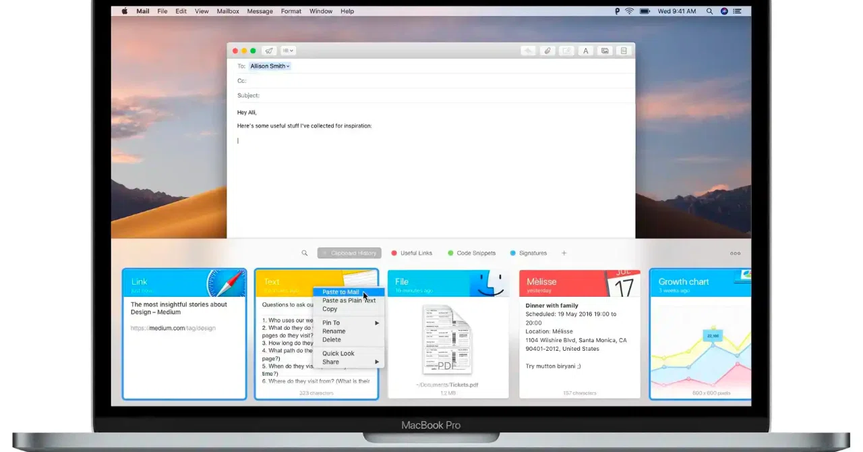
Task: Click the clock showing Wed 9:41 AM
Action: tap(677, 11)
